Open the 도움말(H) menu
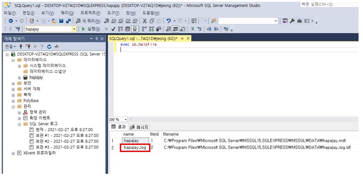This screenshot has width=363, height=176. [x=151, y=13]
